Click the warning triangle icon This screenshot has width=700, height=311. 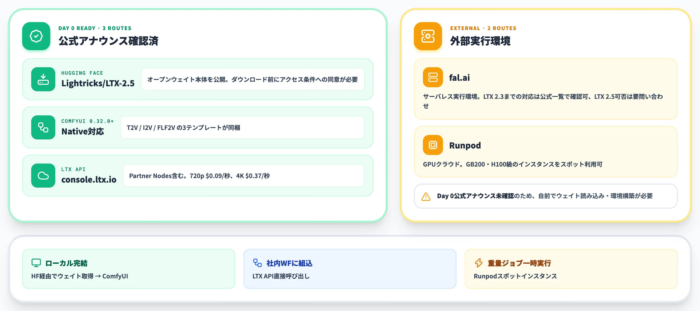(426, 196)
